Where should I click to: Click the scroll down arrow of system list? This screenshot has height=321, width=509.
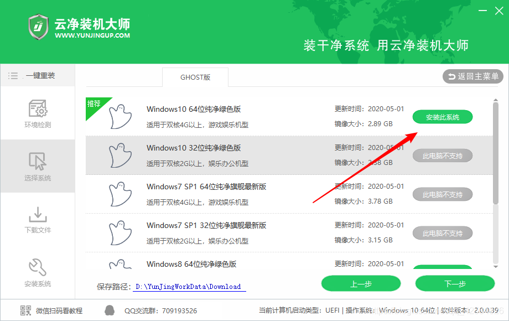coord(496,267)
